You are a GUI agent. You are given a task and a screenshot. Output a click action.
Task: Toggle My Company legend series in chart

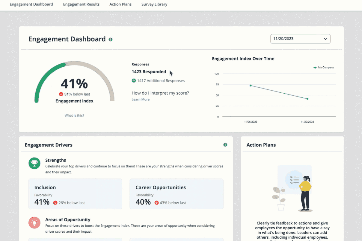[324, 68]
